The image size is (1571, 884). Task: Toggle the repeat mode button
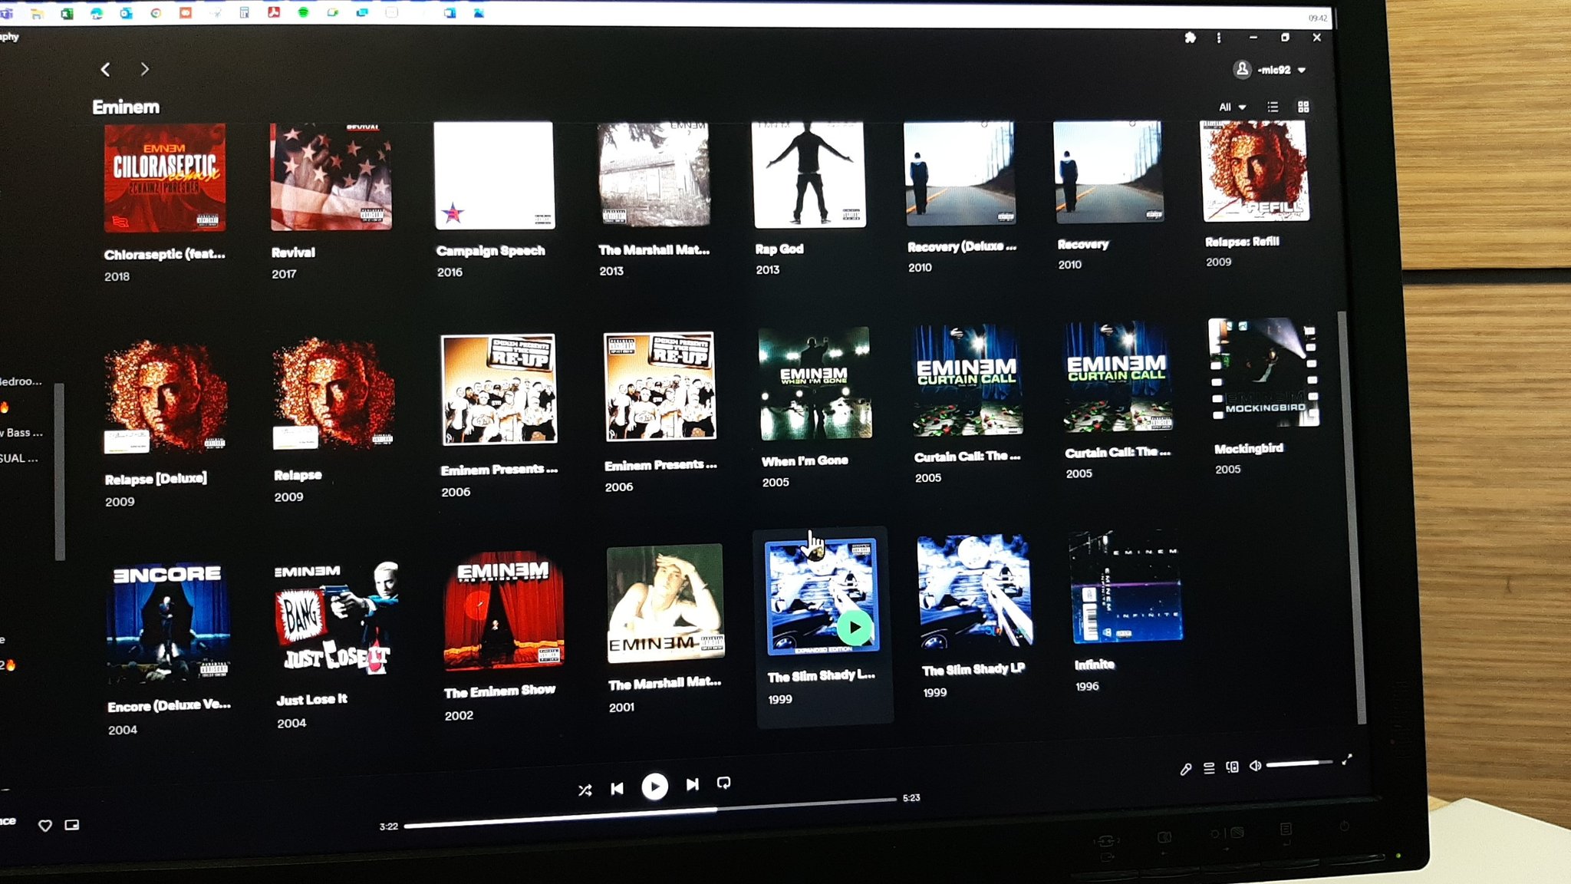pyautogui.click(x=723, y=783)
